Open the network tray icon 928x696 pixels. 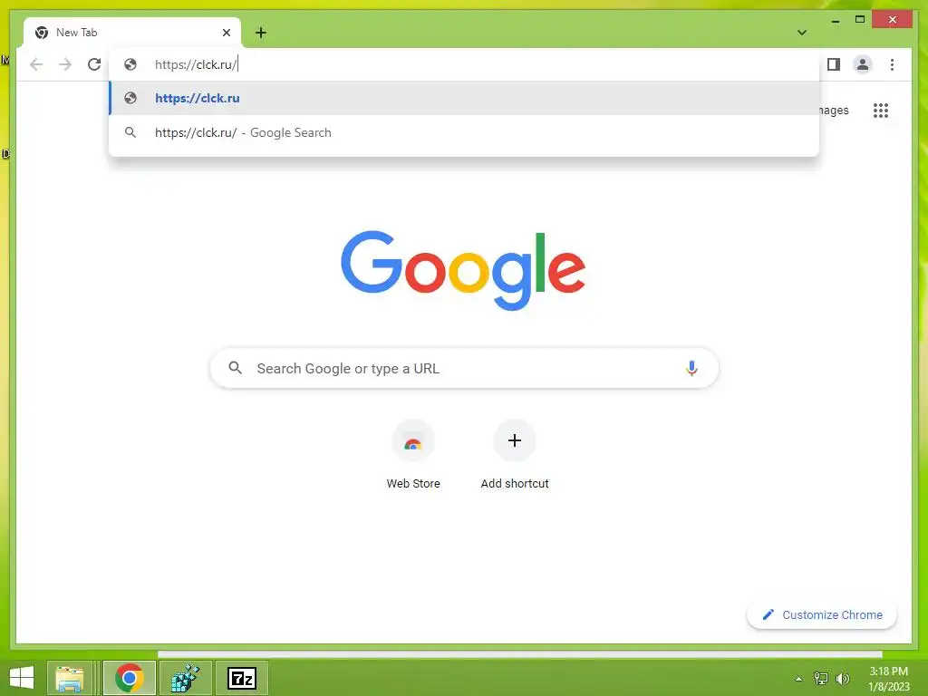coord(821,679)
